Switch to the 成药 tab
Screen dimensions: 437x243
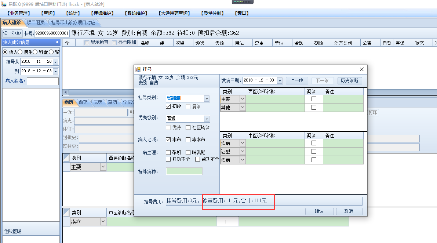(x=98, y=102)
